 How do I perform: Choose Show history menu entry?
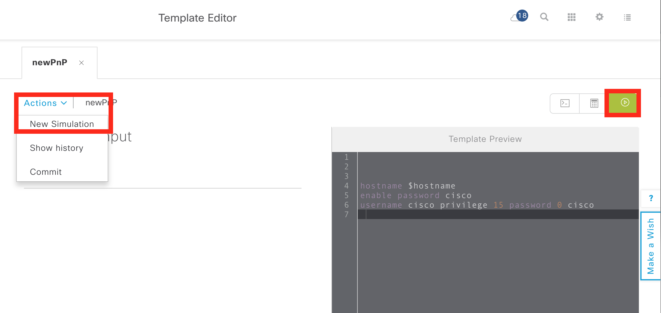tap(57, 148)
